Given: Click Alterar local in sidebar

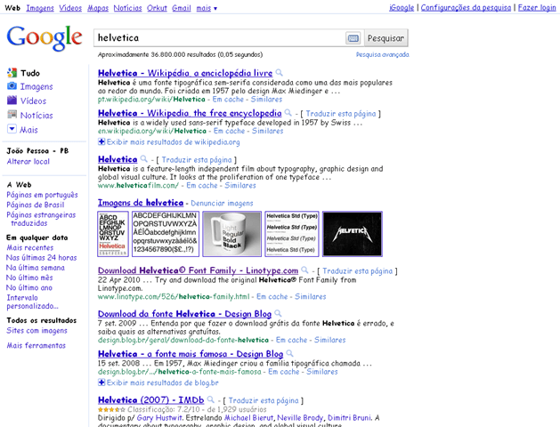Looking at the screenshot, I should click(28, 162).
